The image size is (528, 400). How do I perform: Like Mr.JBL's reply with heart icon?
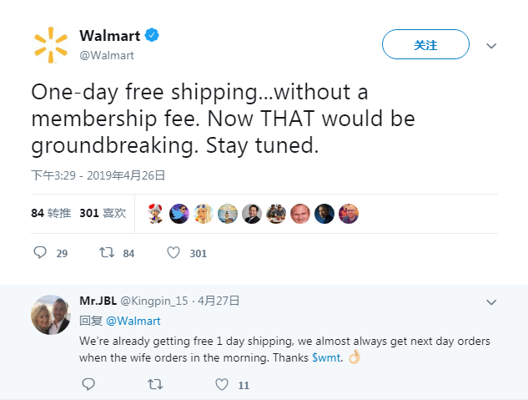[222, 385]
